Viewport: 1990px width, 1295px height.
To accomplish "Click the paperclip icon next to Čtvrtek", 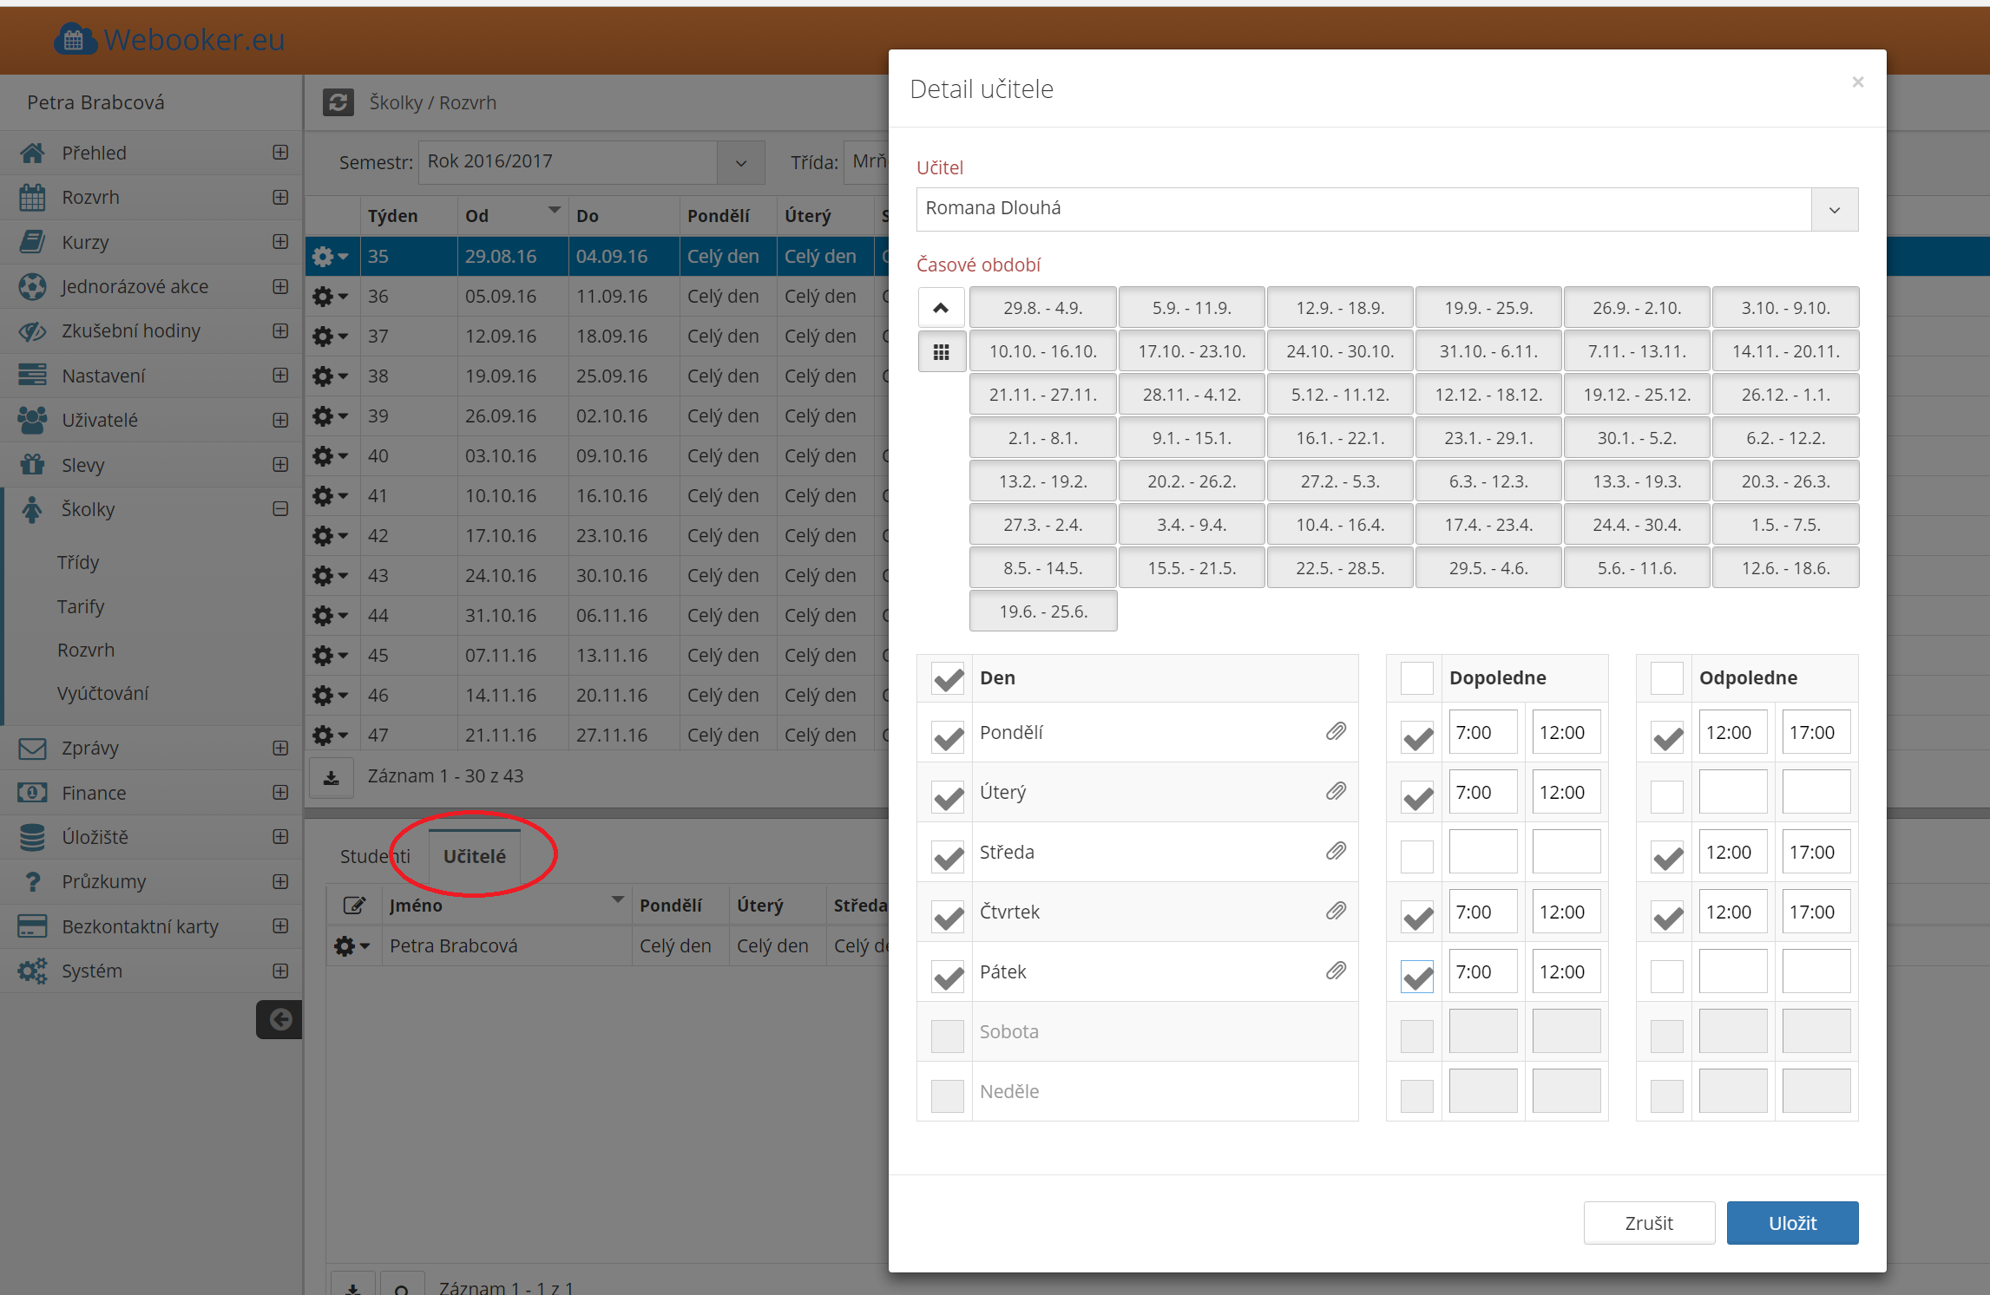I will pyautogui.click(x=1336, y=912).
